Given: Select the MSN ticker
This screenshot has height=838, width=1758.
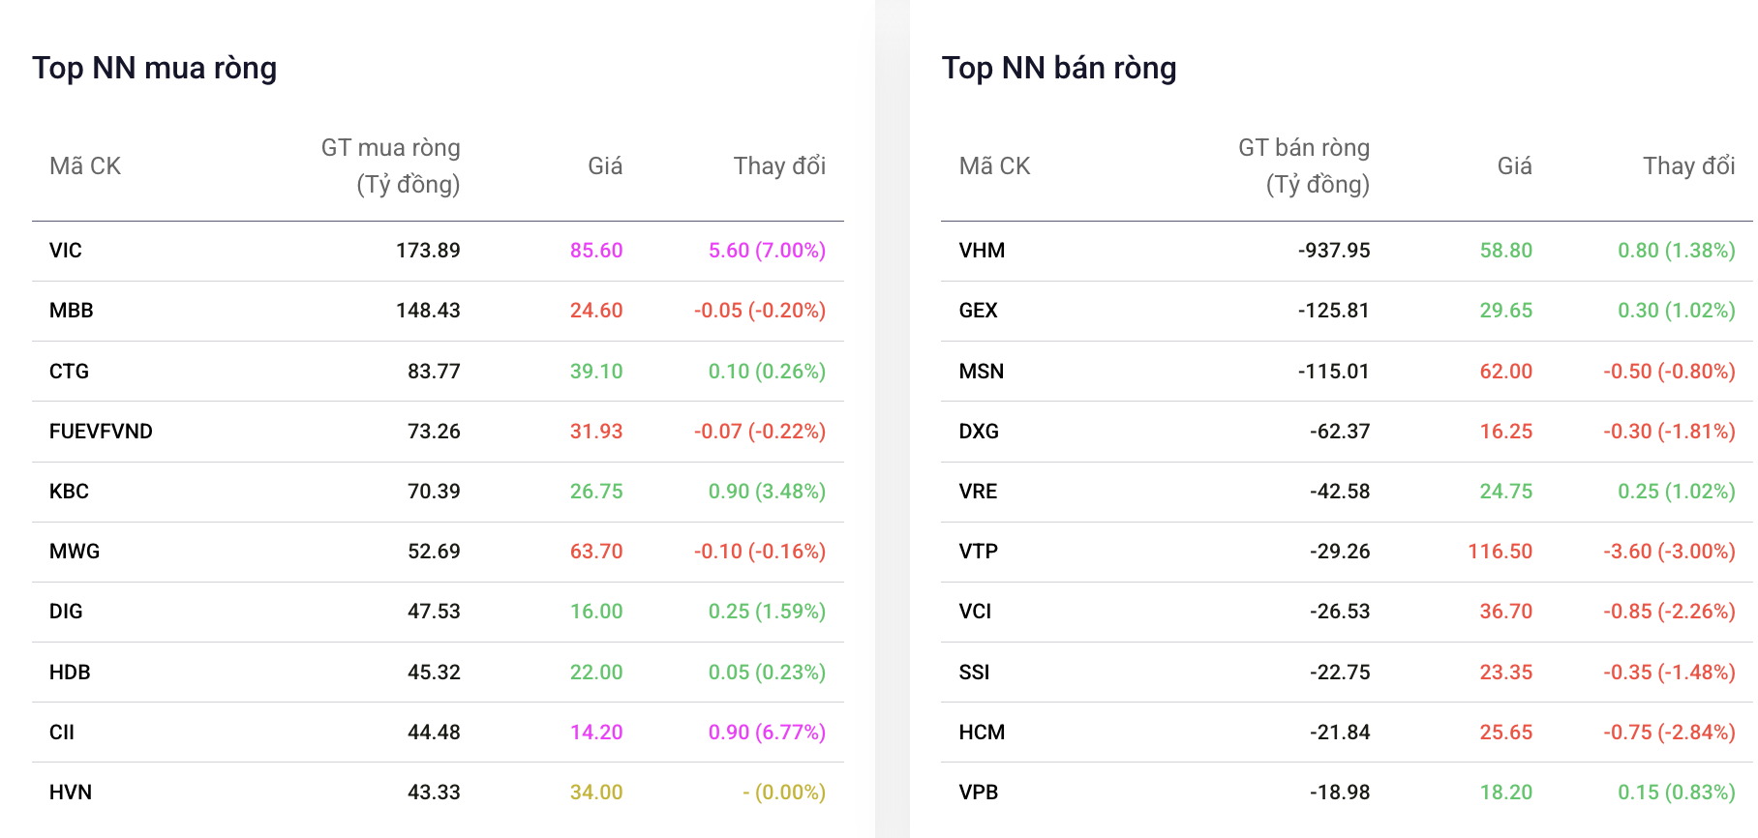Looking at the screenshot, I should pos(981,372).
